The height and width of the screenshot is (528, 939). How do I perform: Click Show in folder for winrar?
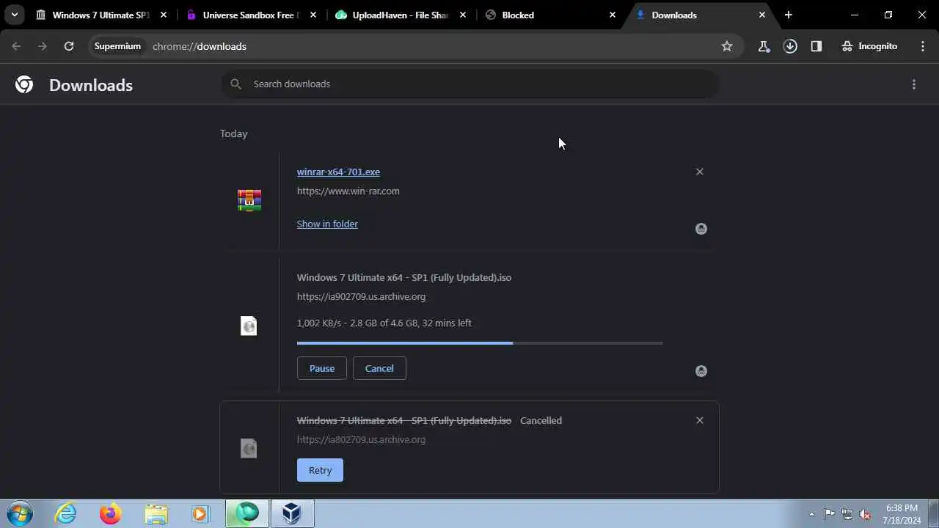[x=327, y=224]
